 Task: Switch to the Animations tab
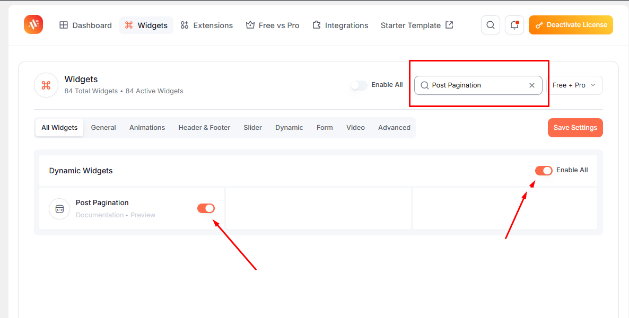pos(147,128)
